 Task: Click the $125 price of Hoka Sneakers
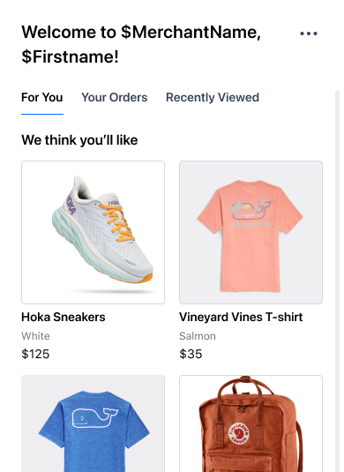(35, 354)
